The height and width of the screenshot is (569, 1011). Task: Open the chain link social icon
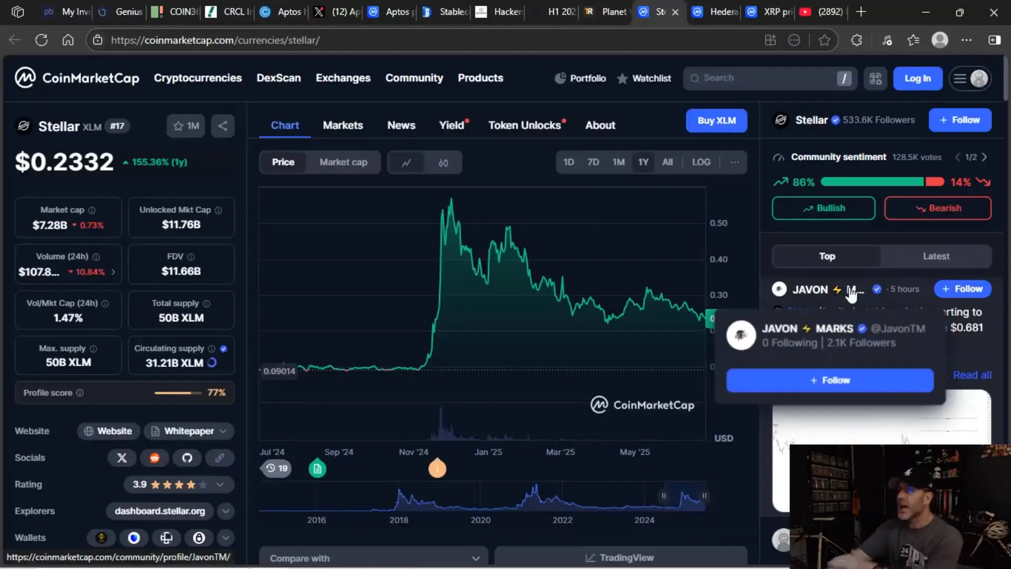[220, 458]
